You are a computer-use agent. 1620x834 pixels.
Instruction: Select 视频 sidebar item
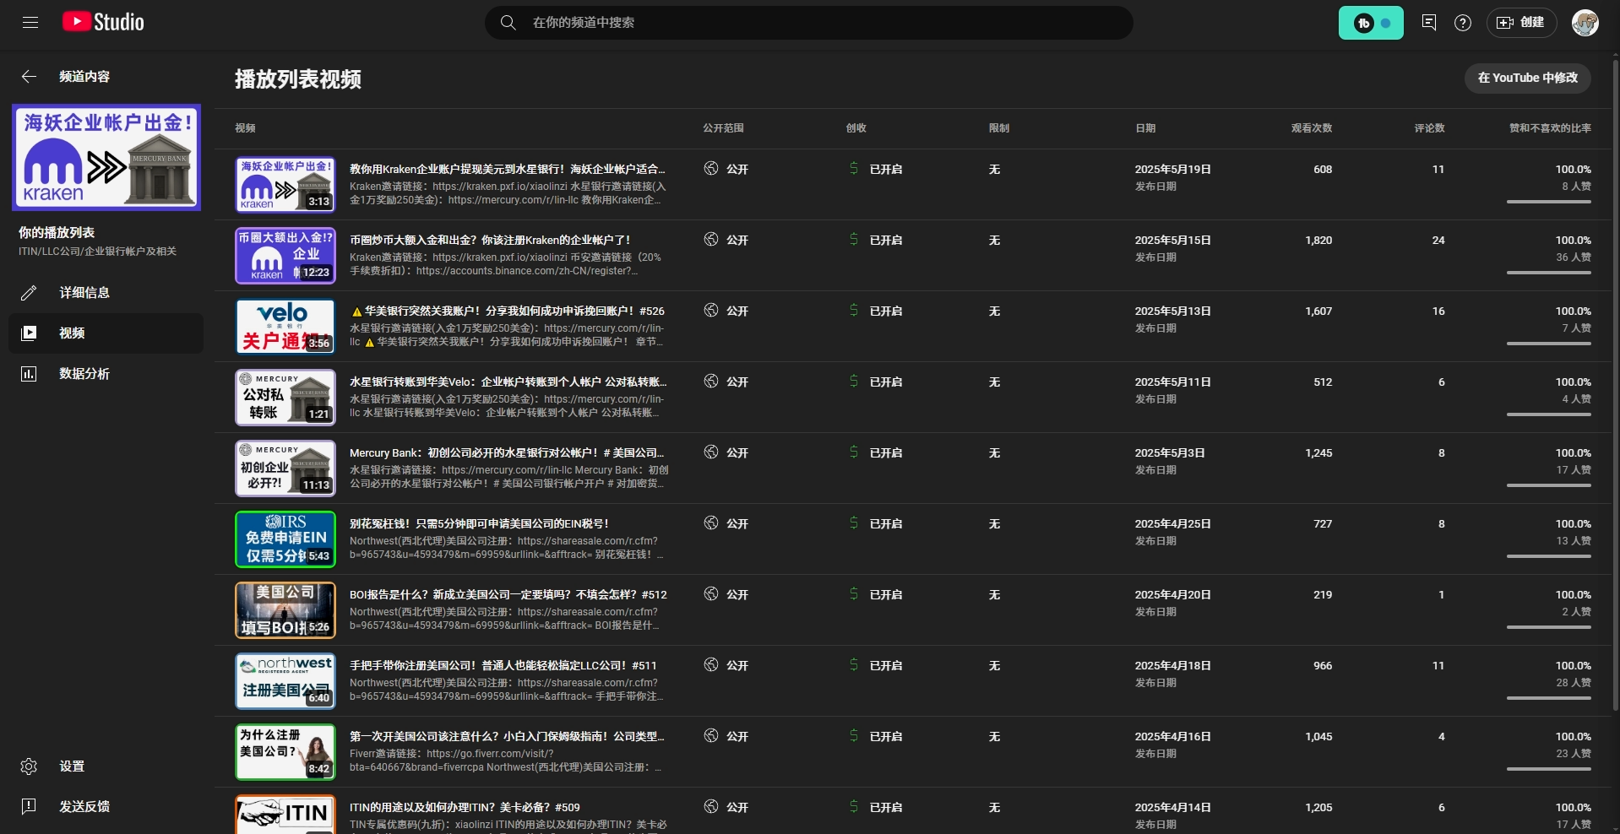click(x=106, y=333)
